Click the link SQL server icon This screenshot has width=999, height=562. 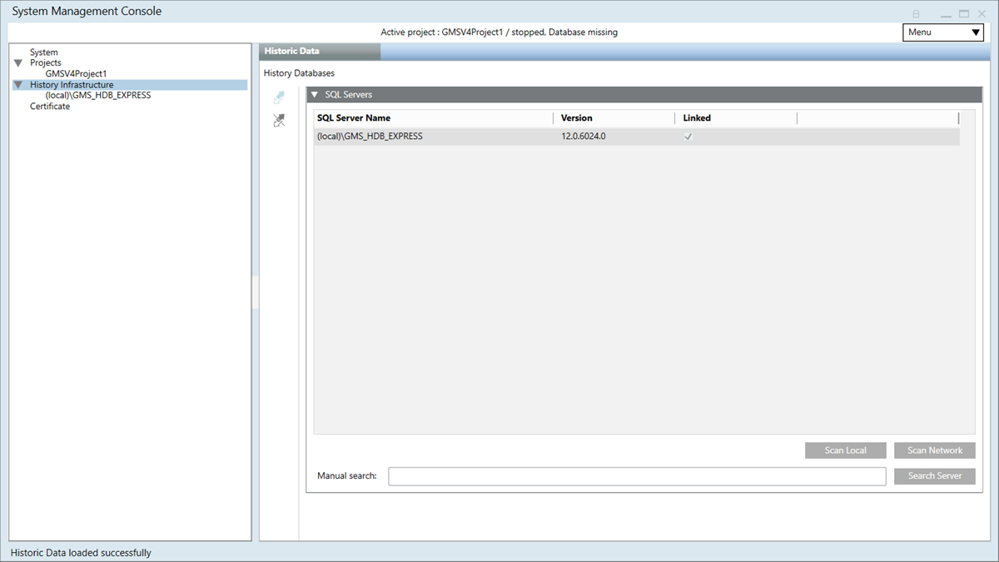pyautogui.click(x=279, y=98)
